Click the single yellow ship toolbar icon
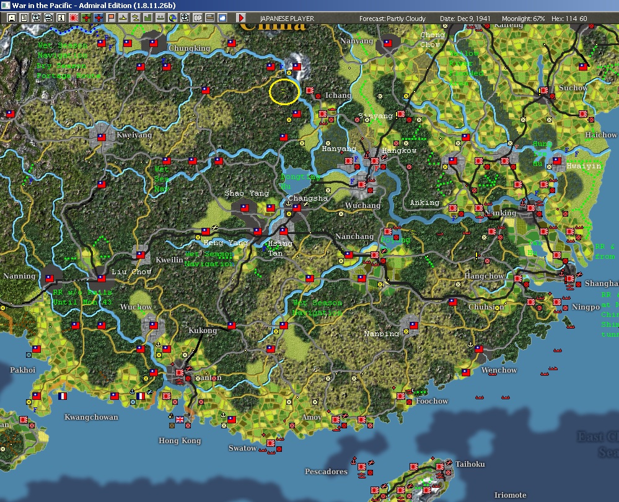Screen dimensions: 619x502 tap(123, 18)
